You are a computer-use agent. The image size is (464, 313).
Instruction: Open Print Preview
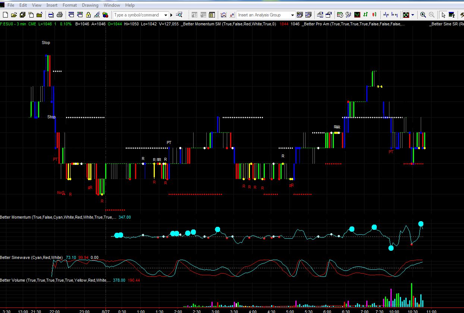(x=51, y=15)
